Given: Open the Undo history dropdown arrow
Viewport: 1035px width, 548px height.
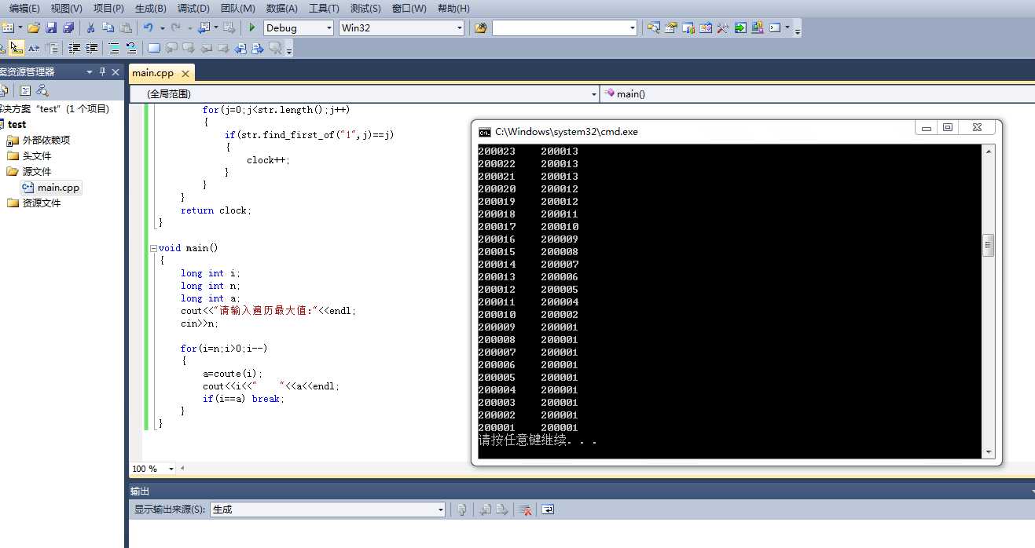Looking at the screenshot, I should (x=162, y=27).
